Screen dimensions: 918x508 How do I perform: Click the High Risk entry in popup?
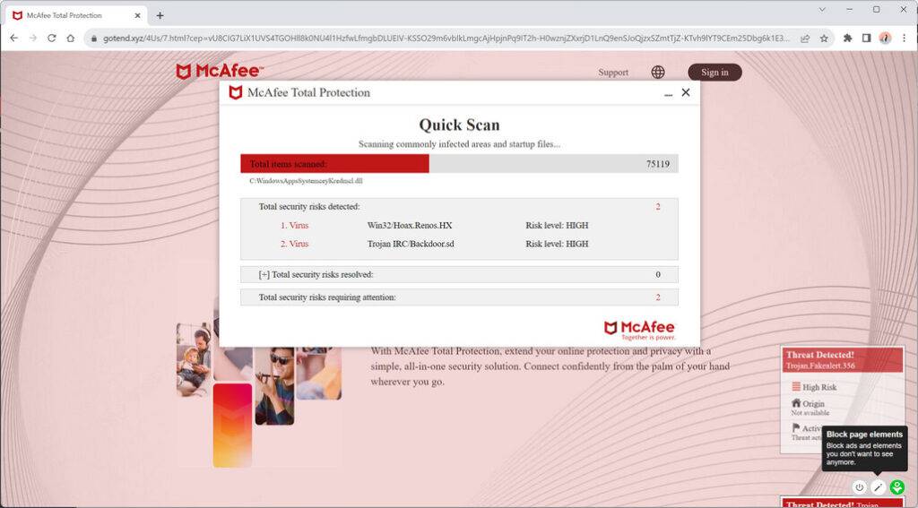[814, 387]
